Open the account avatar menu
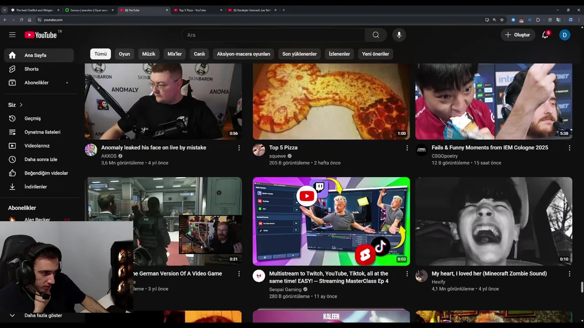The image size is (584, 328). pyautogui.click(x=565, y=35)
